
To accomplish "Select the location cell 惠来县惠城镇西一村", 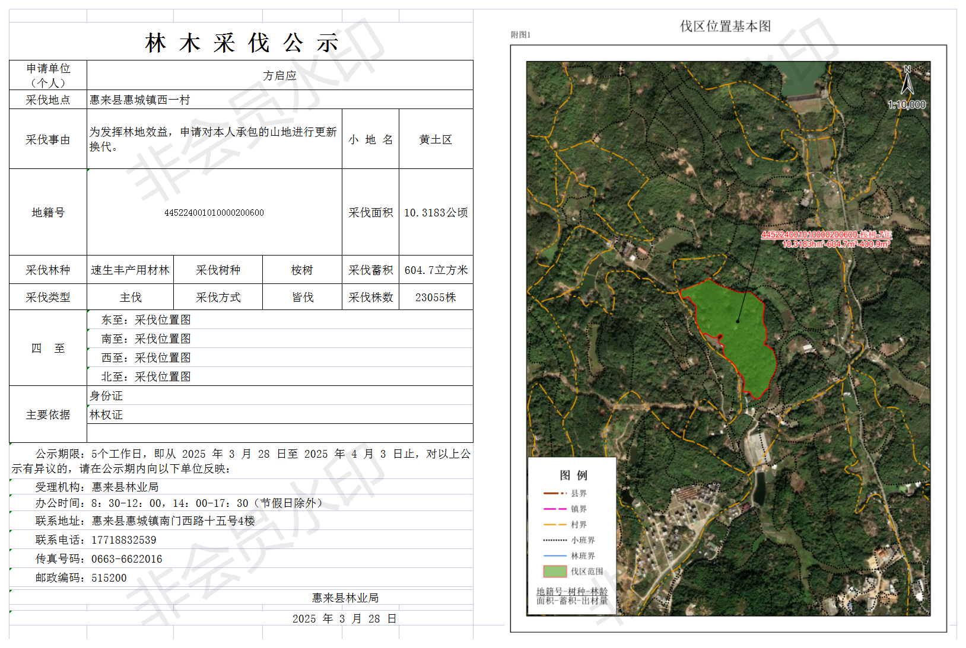I will pyautogui.click(x=280, y=100).
